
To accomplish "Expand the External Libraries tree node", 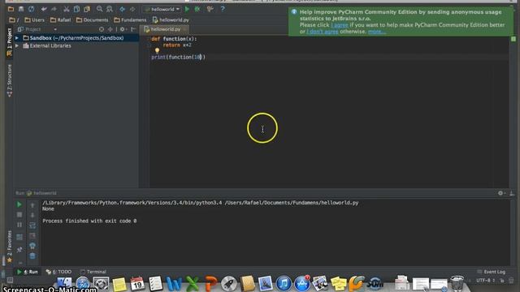I will coord(17,46).
